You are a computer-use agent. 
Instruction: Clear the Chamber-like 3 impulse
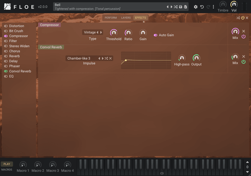coord(110,58)
